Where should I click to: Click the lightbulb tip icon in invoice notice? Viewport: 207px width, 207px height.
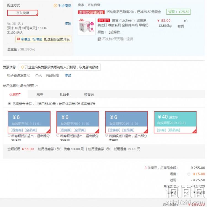pos(22,67)
